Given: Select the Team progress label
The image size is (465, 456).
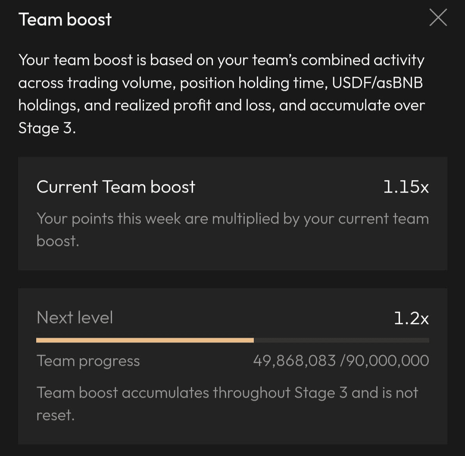Looking at the screenshot, I should click(x=88, y=361).
